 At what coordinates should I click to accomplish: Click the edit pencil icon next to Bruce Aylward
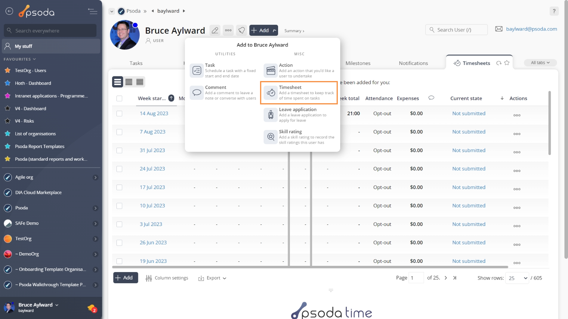[215, 30]
